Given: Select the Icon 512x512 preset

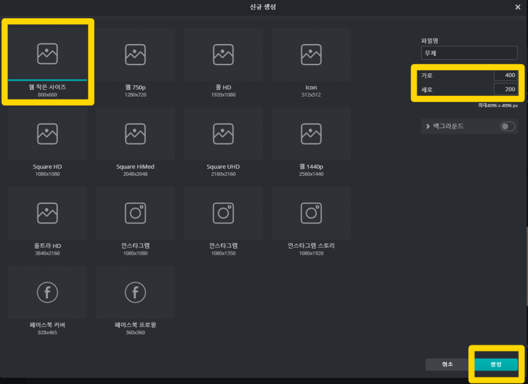Looking at the screenshot, I should [x=311, y=63].
